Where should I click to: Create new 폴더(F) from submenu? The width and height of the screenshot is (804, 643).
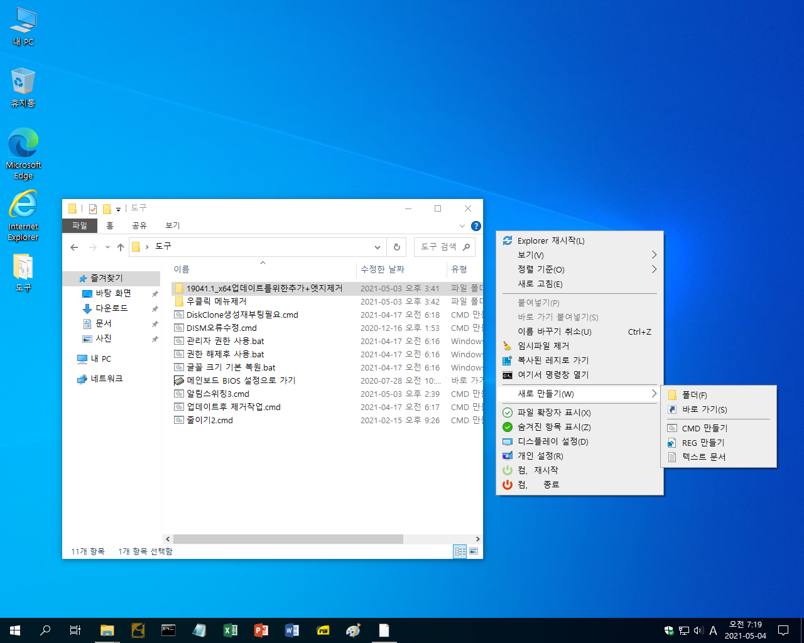tap(719, 395)
